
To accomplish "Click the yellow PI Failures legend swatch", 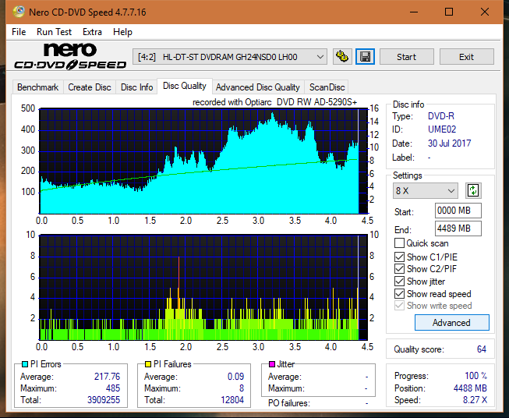I will coord(148,364).
